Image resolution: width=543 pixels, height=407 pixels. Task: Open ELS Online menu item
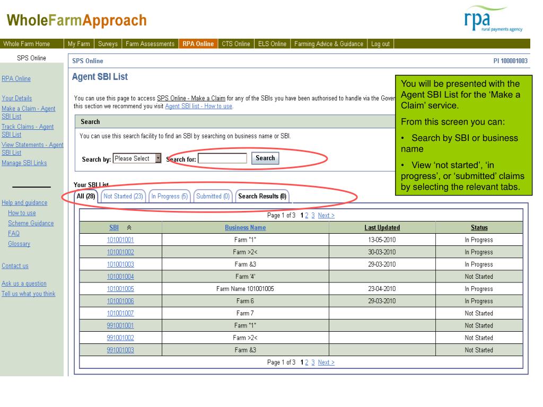tap(272, 44)
